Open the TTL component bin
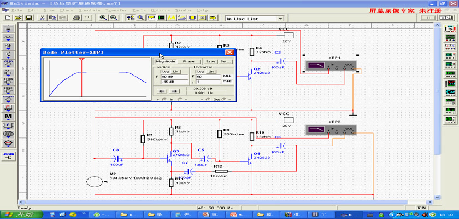459x219 pixels. click(x=9, y=73)
